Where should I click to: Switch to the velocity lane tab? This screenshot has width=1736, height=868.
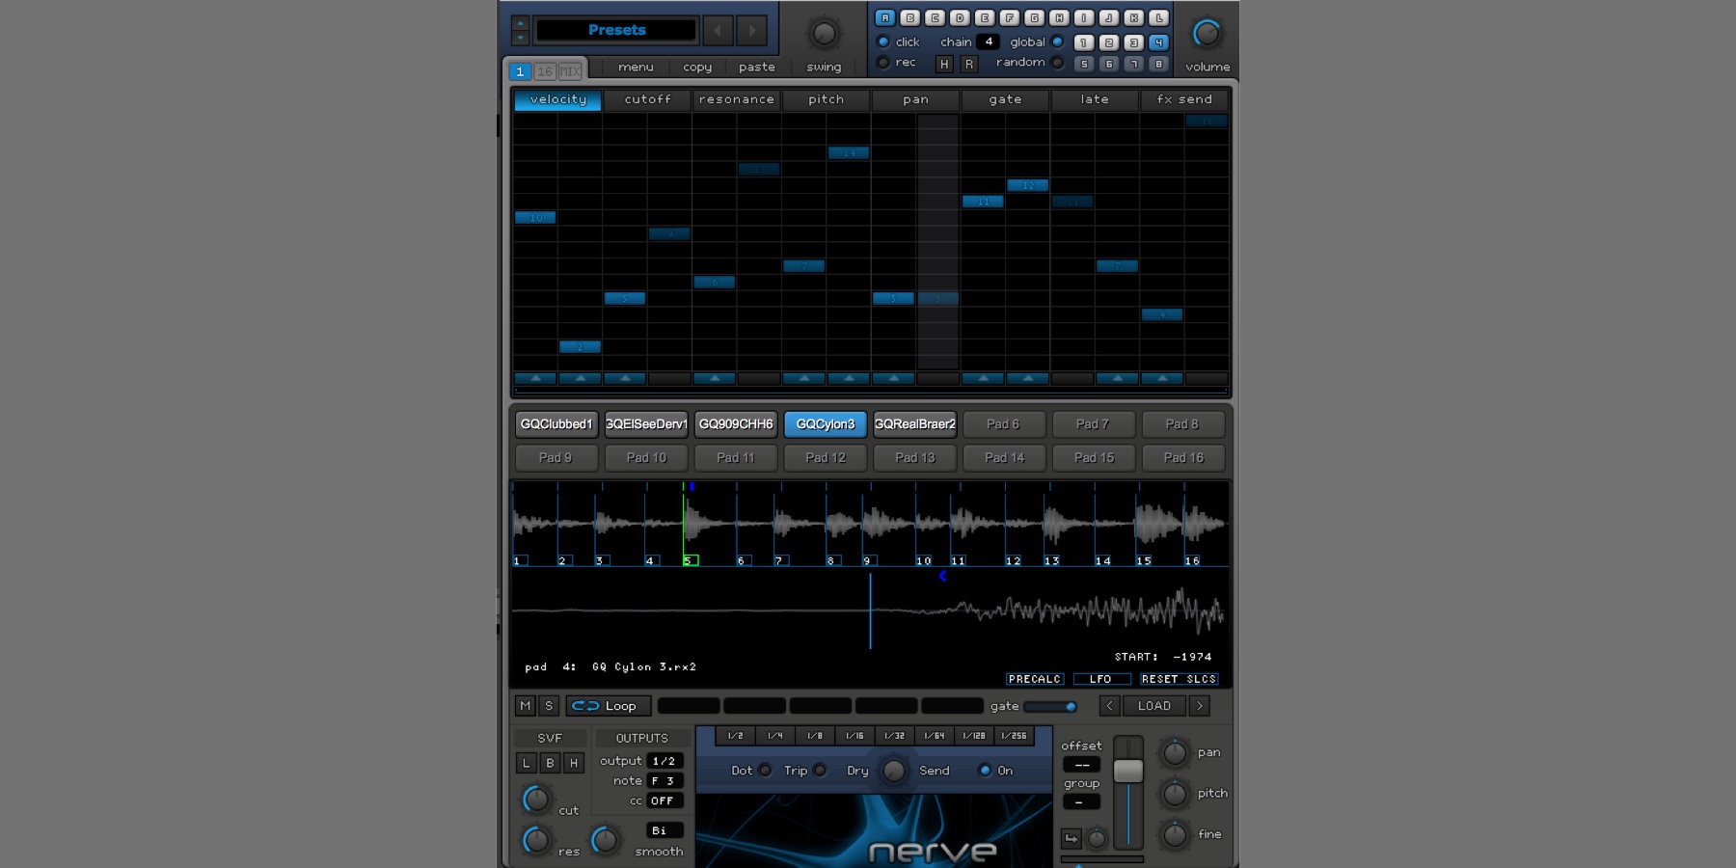pyautogui.click(x=557, y=99)
